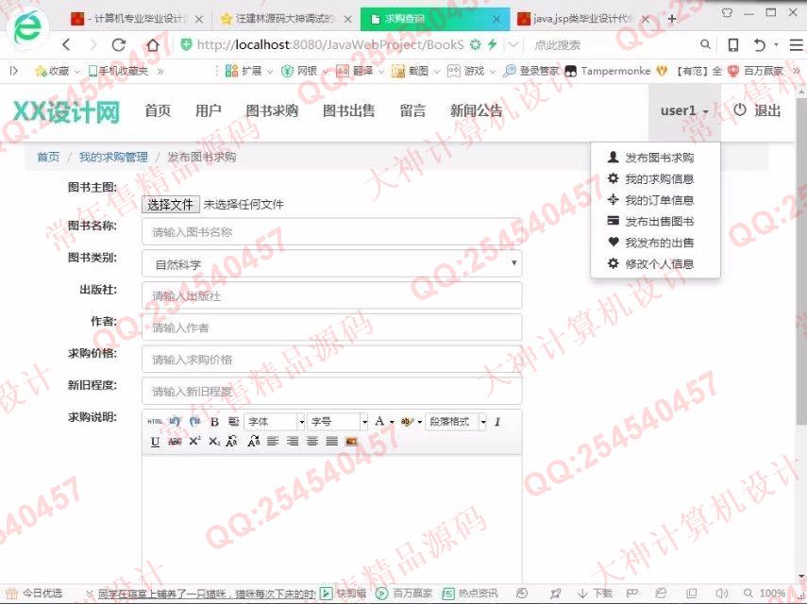Open the 翻译 translate extension

pos(355,72)
